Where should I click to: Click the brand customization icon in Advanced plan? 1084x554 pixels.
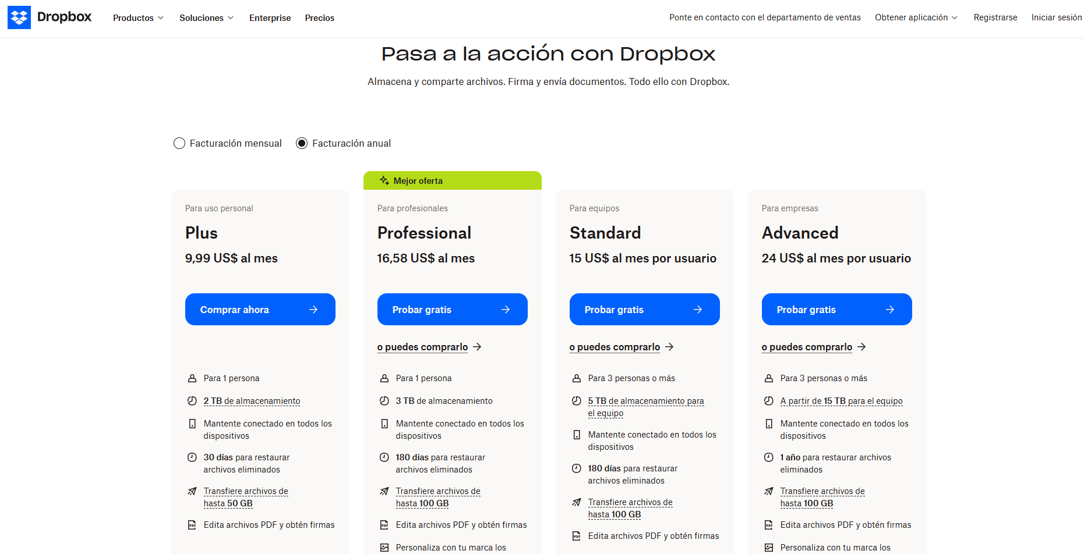[769, 547]
